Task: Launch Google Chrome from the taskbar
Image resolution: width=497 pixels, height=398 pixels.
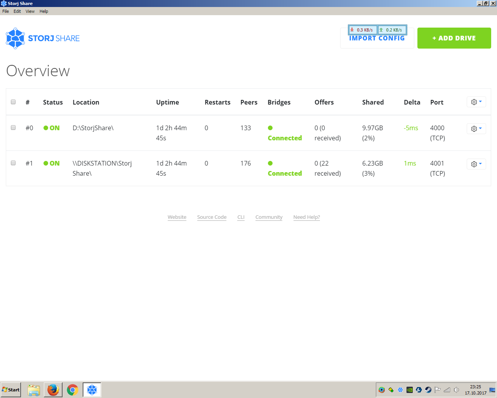Action: pyautogui.click(x=73, y=390)
